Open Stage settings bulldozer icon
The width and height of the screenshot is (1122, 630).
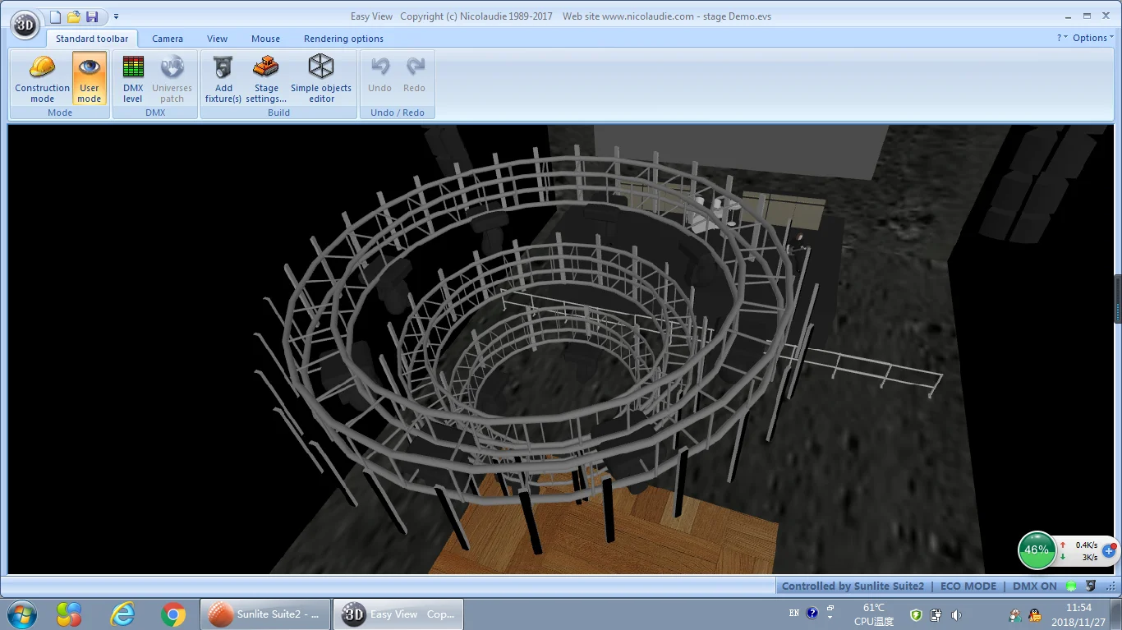(x=266, y=79)
